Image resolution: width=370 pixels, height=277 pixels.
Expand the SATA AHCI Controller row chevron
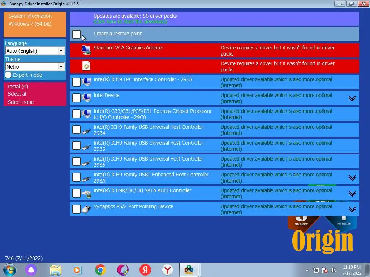352,194
